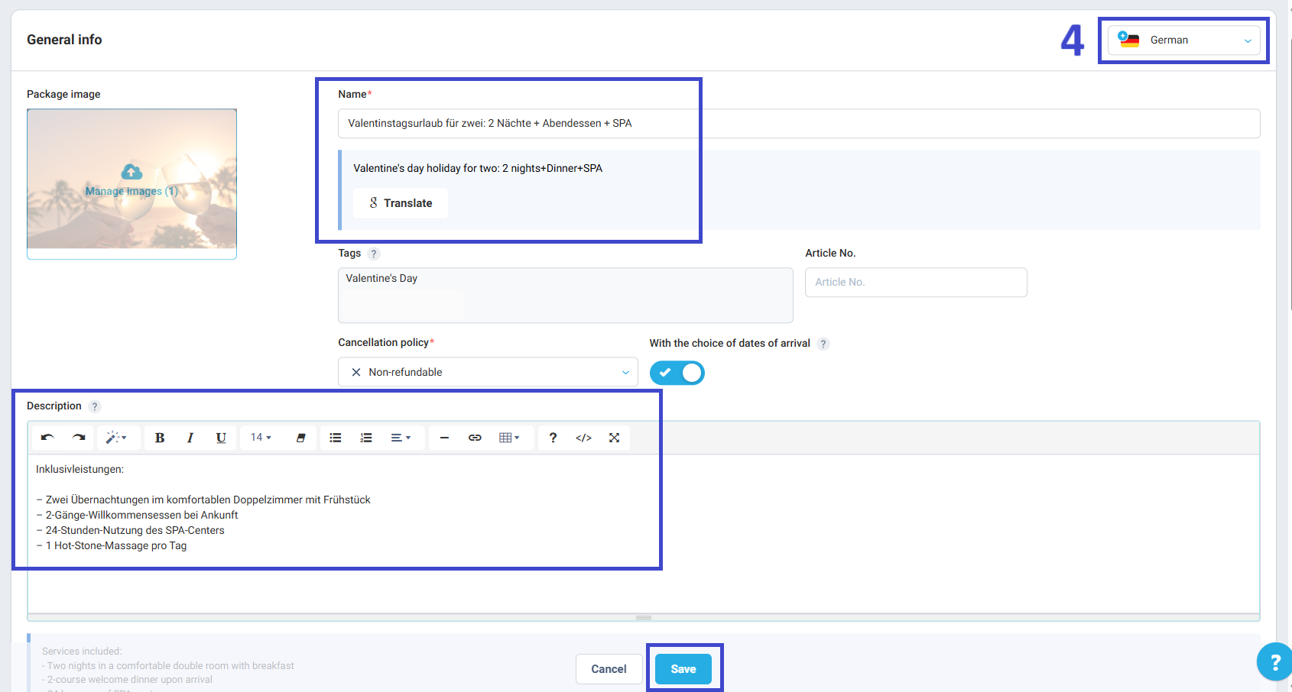Click the English source name text
Image resolution: width=1292 pixels, height=692 pixels.
click(x=478, y=168)
